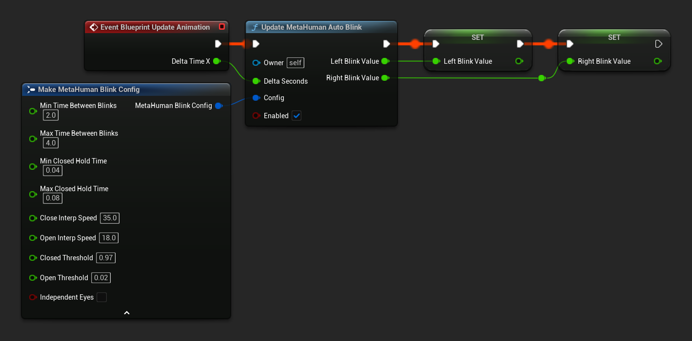692x341 pixels.
Task: Click Update MetaHuman Auto Blink exec output pin
Action: 387,44
